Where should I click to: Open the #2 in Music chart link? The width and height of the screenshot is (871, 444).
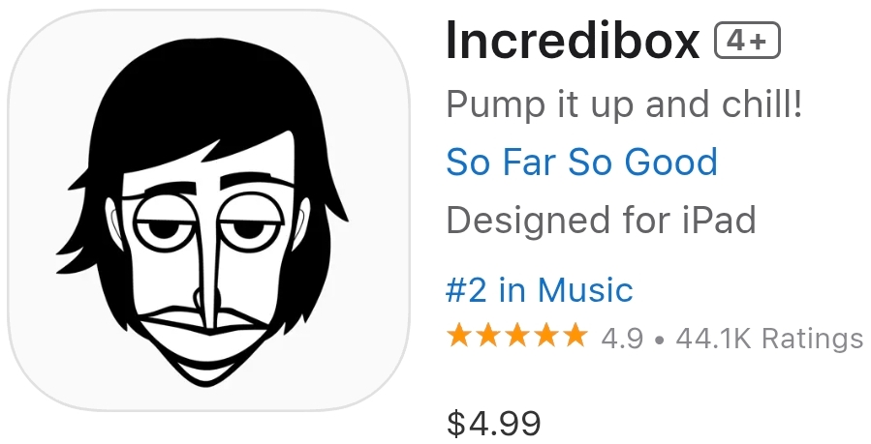(x=539, y=289)
